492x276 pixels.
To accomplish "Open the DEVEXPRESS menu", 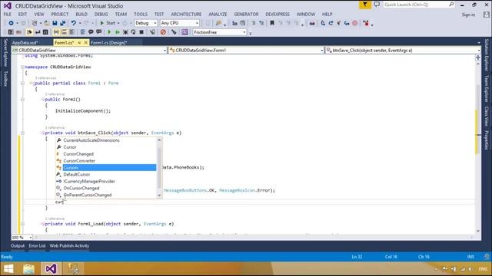I will point(278,15).
